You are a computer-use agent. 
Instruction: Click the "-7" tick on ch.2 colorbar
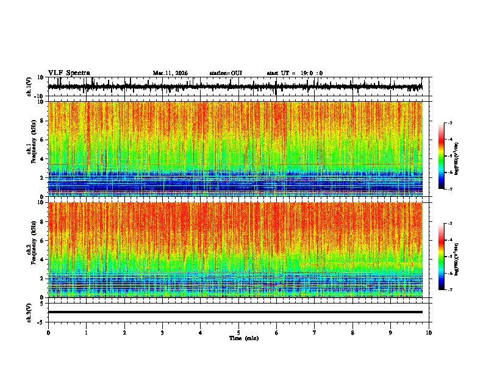click(x=450, y=290)
